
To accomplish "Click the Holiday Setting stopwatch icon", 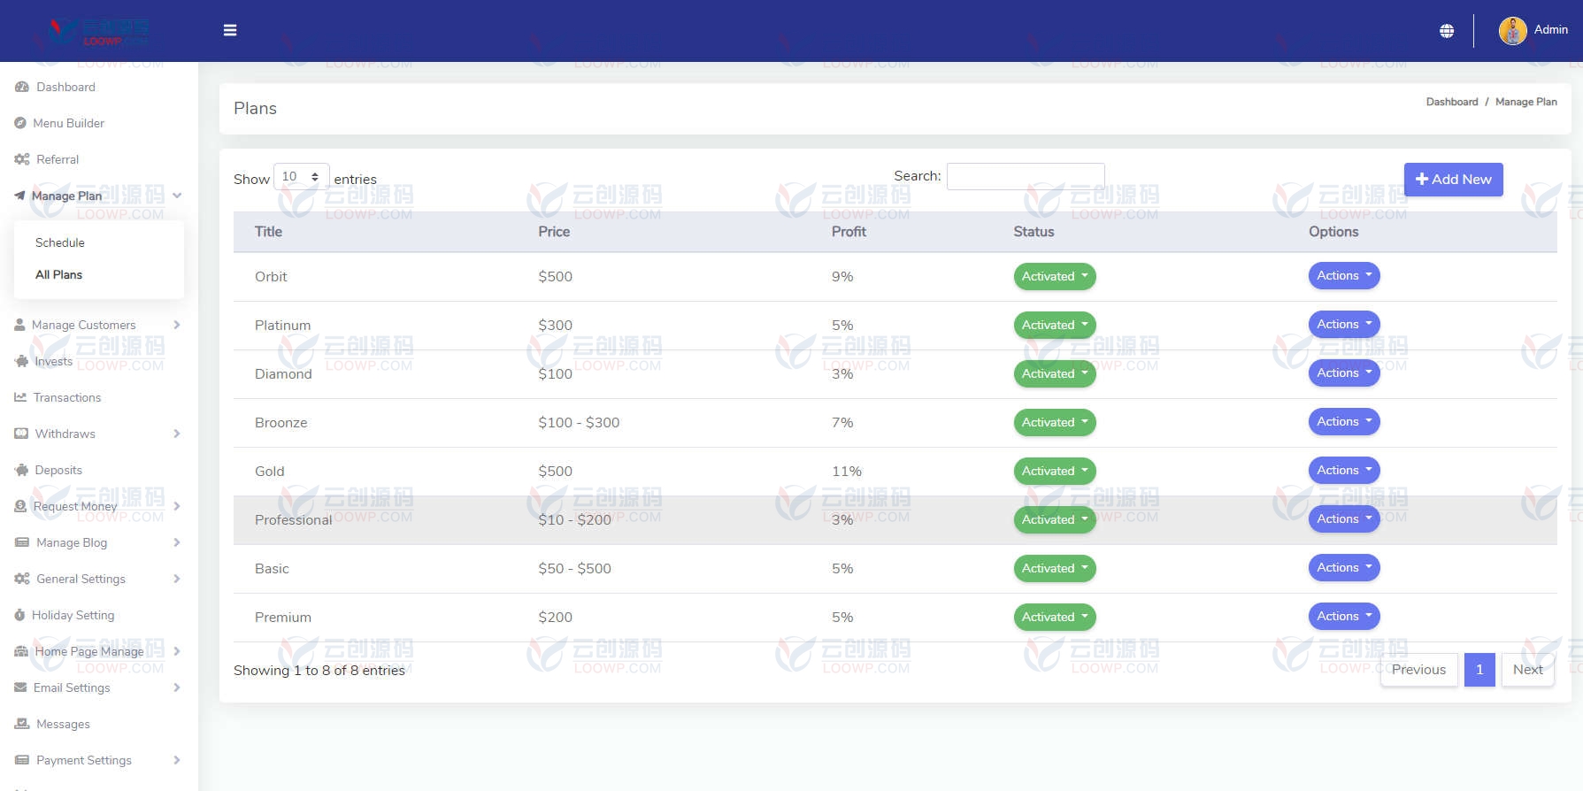I will [19, 615].
